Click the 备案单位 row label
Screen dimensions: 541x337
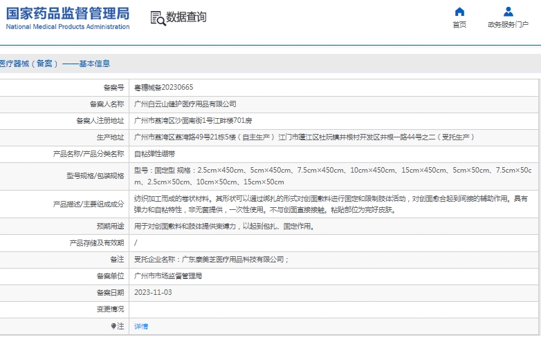[111, 276]
